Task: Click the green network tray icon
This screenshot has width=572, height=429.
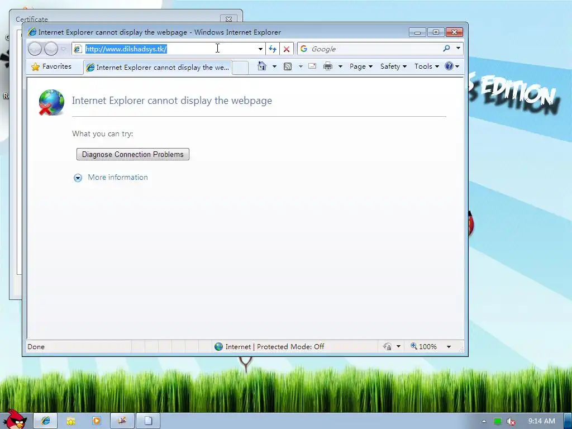Action: tap(498, 421)
